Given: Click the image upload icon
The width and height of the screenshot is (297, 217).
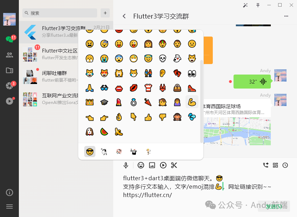Looking at the screenshot, I should (x=152, y=166).
